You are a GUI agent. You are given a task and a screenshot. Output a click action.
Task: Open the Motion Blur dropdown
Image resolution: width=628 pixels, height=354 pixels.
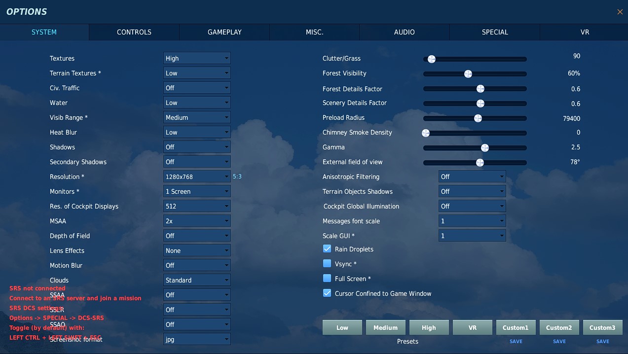tap(197, 265)
